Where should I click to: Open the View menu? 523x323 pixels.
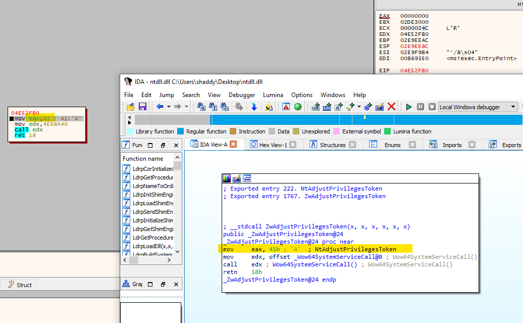[x=214, y=95]
